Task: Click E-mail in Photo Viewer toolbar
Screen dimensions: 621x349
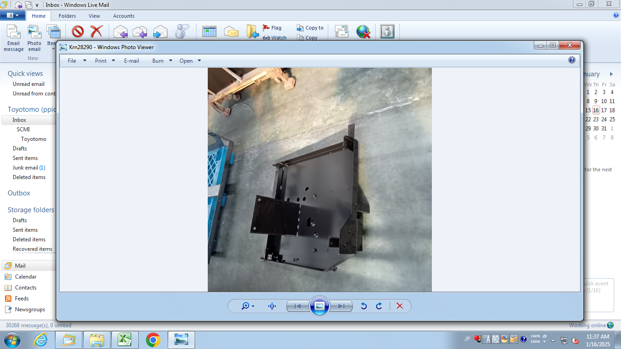Action: [131, 60]
